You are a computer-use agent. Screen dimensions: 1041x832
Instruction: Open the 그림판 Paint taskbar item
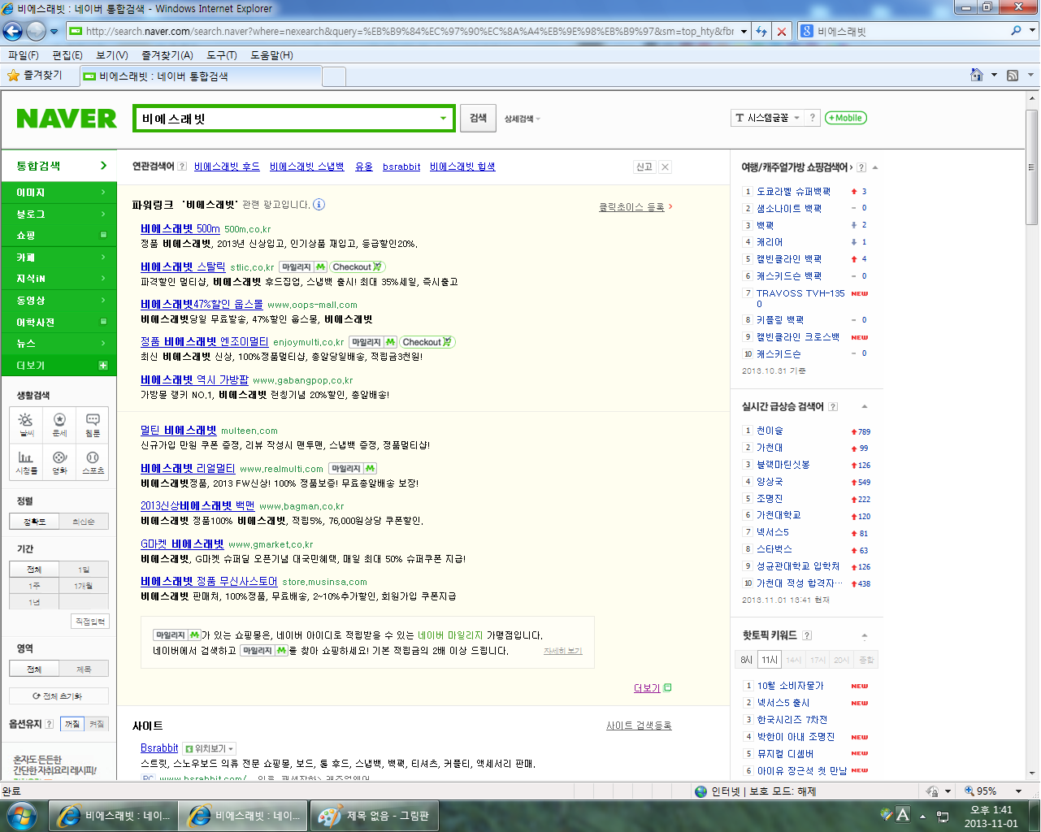click(x=374, y=816)
